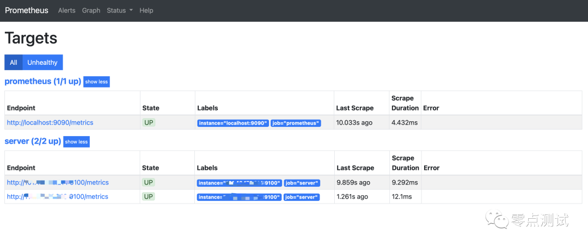Screen dimensions: 588x246
Task: Click the 4.432ms scrape duration value
Action: tap(405, 122)
